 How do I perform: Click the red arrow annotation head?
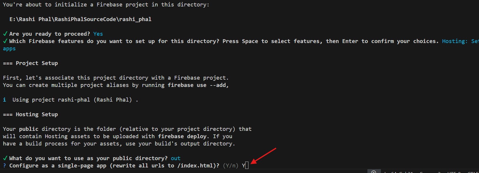pos(253,162)
